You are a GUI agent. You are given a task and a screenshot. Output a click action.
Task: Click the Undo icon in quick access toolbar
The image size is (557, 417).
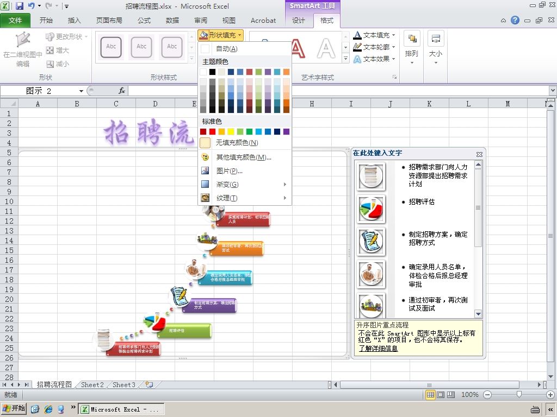tap(31, 6)
